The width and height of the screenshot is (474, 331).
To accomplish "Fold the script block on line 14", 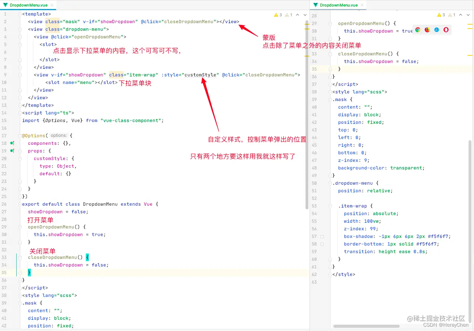I will 20,113.
